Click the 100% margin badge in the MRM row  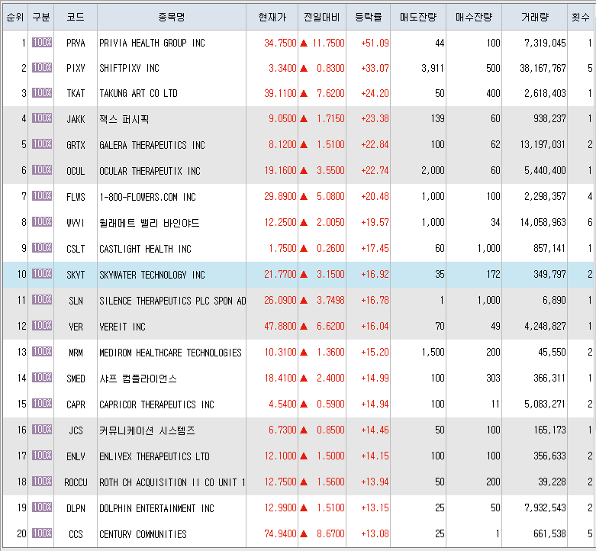42,351
